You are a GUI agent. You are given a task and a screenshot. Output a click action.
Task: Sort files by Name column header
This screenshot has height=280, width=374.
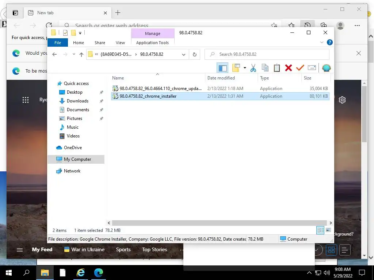[x=157, y=78]
